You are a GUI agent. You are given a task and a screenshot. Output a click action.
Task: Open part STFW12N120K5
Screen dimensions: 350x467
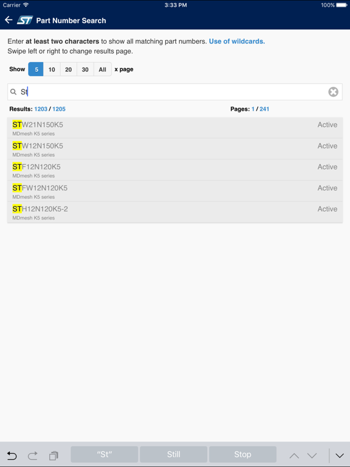coord(175,191)
